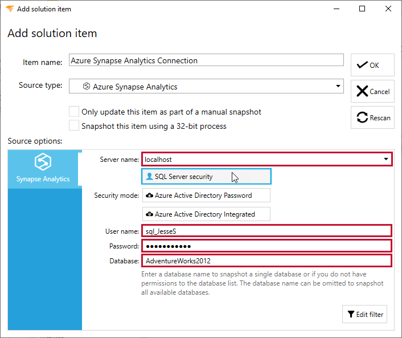Toggle 'Snapshot this item using a 32-bit process'
The width and height of the screenshot is (402, 338).
74,126
